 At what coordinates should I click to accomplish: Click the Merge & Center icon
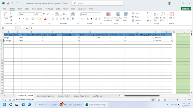coord(73,19)
